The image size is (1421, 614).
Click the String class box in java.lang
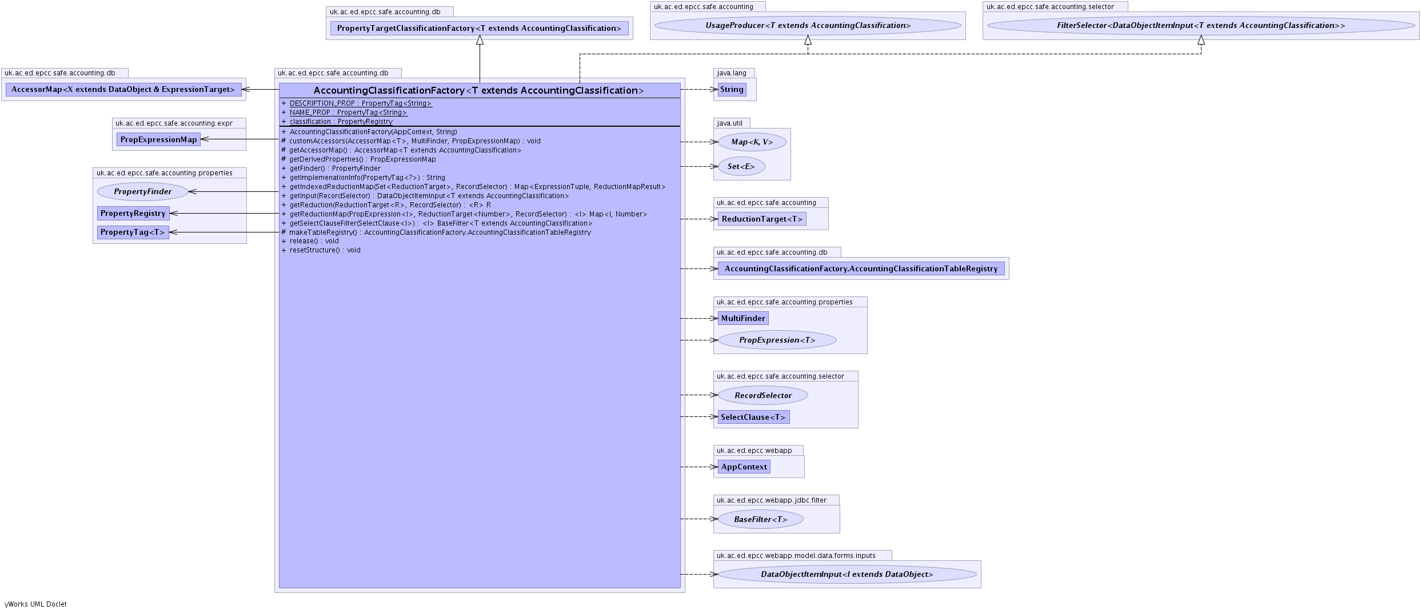coord(732,90)
